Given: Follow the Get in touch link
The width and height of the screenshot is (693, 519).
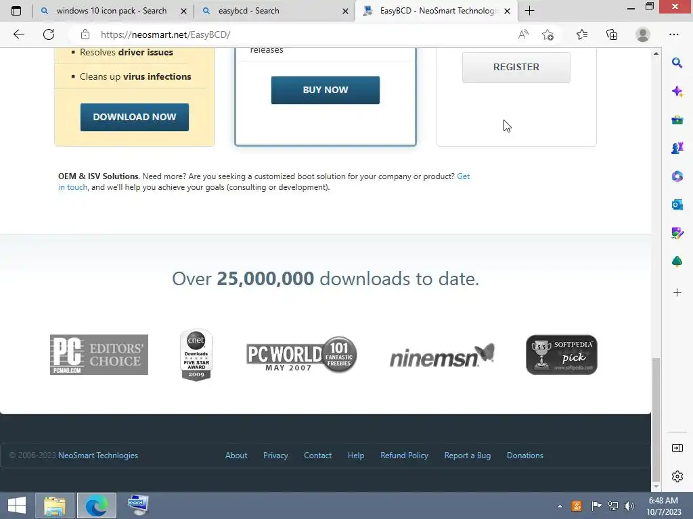Looking at the screenshot, I should pyautogui.click(x=463, y=176).
